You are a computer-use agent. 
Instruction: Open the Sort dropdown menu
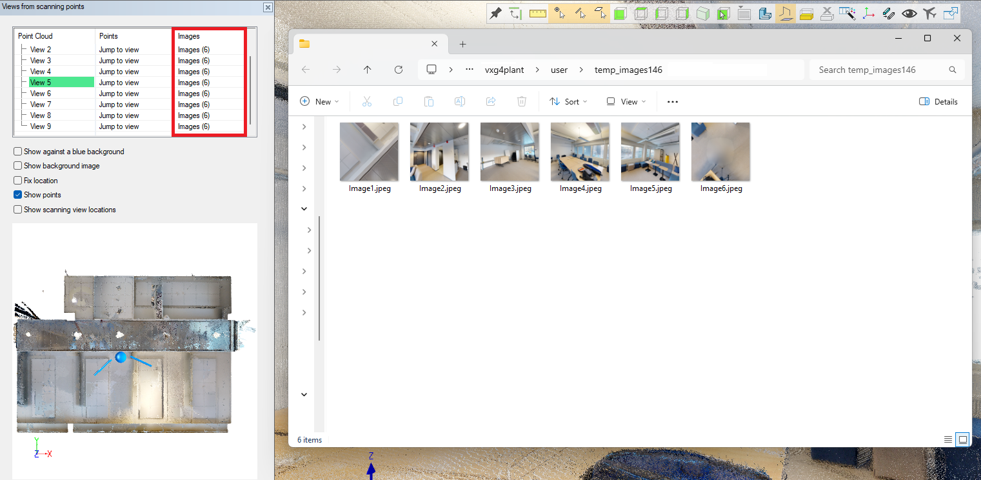click(x=568, y=102)
